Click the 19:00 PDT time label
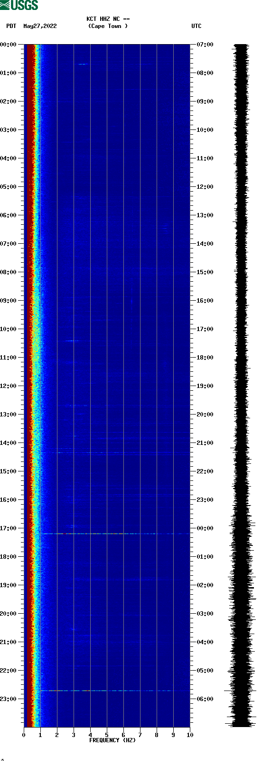Screen dimensions: 262x765 9,585
